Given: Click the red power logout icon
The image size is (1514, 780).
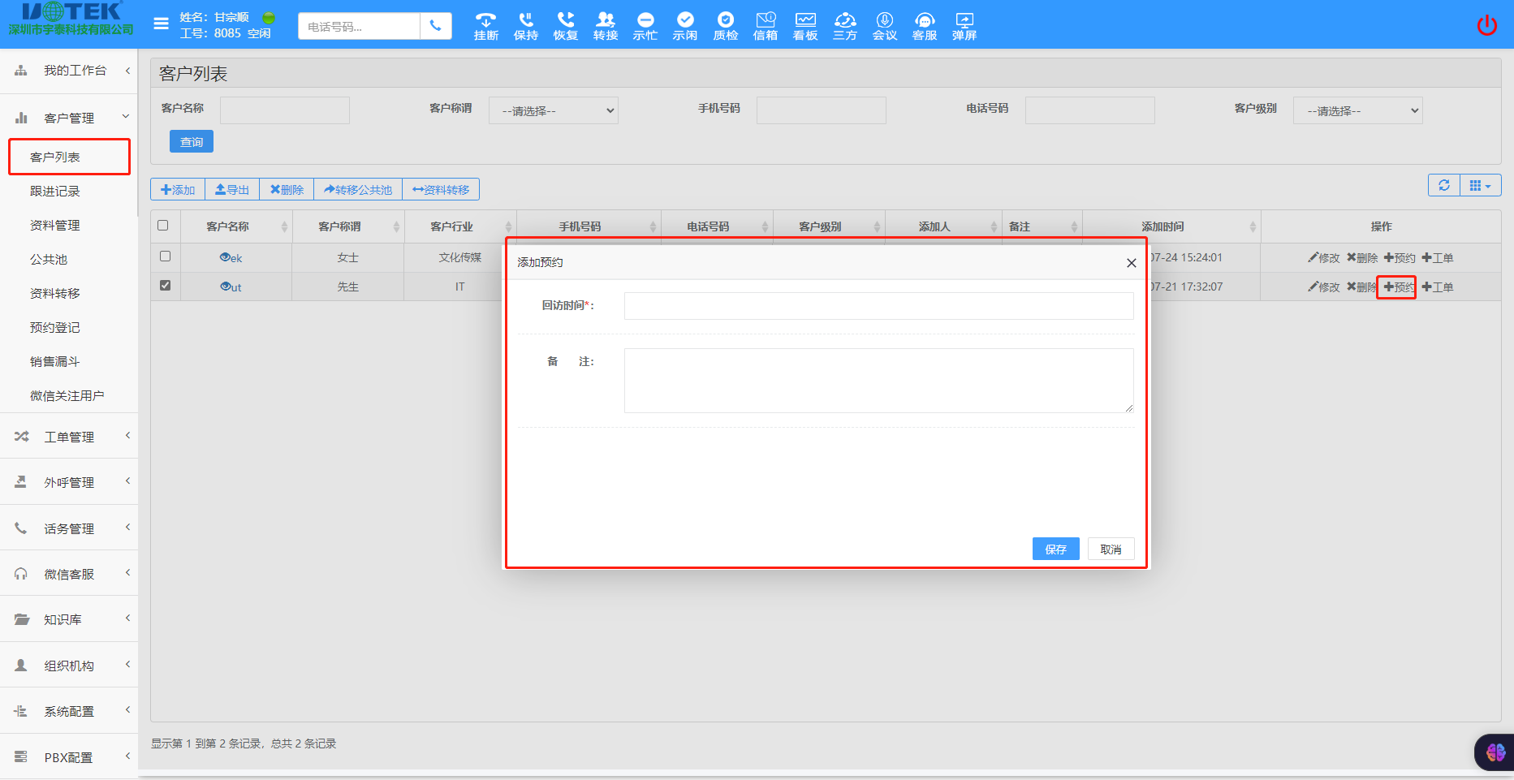Looking at the screenshot, I should (x=1486, y=26).
